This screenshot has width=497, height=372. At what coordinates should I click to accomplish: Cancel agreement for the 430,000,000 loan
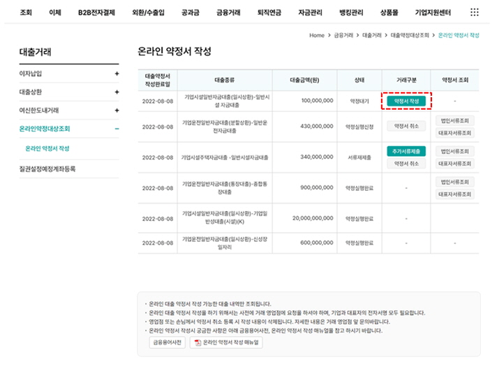pos(406,127)
